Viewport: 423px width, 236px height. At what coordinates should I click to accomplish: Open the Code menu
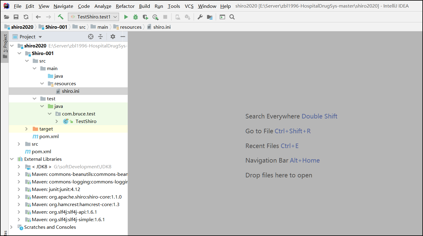point(84,6)
